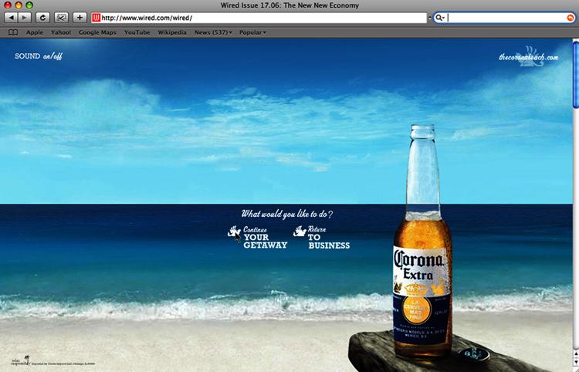Toggle SOUND on/off
This screenshot has width=579, height=372.
tap(39, 56)
